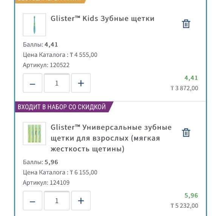This screenshot has height=216, width=221.
Task: Click the Цена Каталога ₸ 6 155,00 text
Action: point(60,172)
